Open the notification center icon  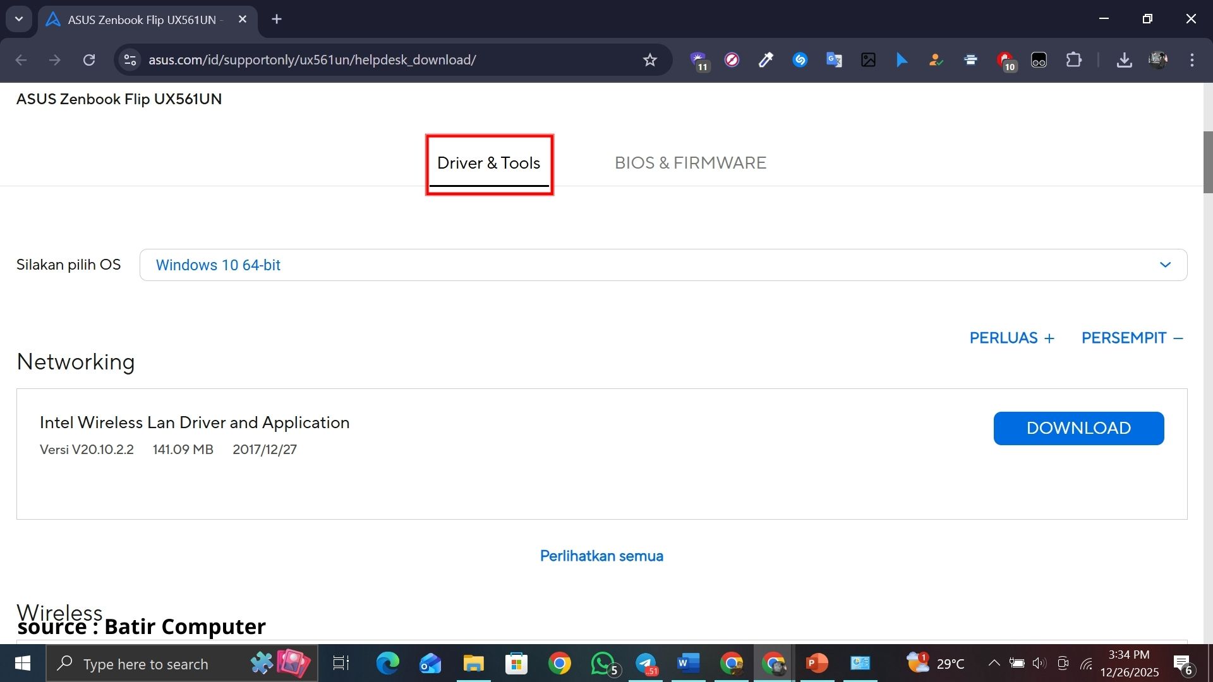pyautogui.click(x=1183, y=664)
